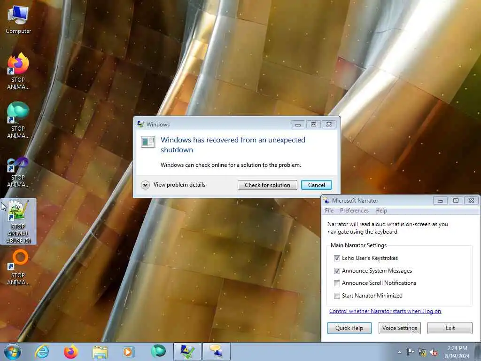The height and width of the screenshot is (361, 481).
Task: Select the Firefox STOP ANIMA... desktop shortcut
Action: tap(18, 71)
